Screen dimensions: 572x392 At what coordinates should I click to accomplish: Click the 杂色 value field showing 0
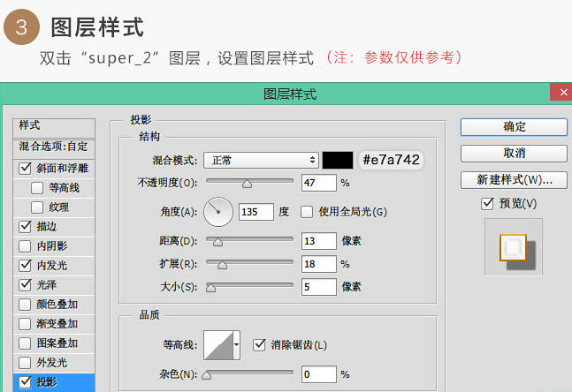point(319,374)
